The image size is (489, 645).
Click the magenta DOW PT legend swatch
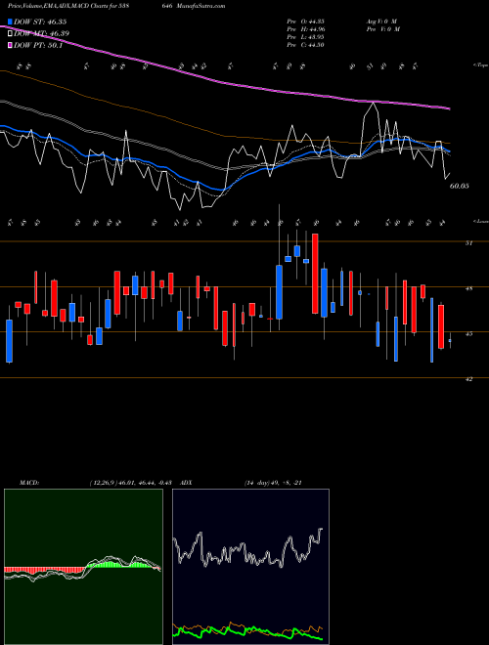(11, 45)
